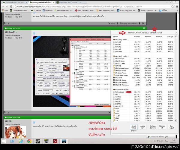
Task: Select the Motherboard temperature row
Action: 143,92
